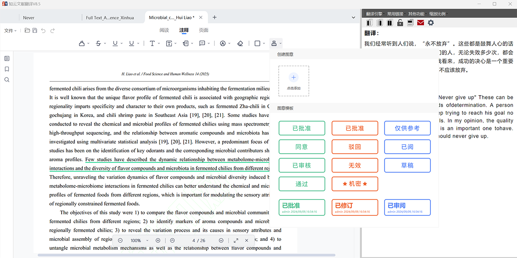
Task: Select the eraser annotation tool
Action: coord(240,43)
